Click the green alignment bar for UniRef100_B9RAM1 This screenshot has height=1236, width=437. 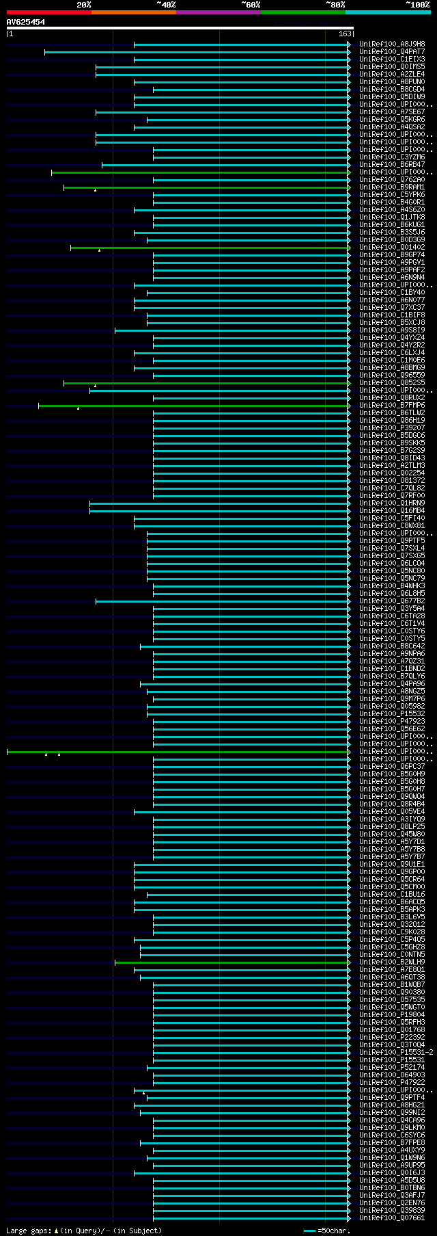(206, 187)
